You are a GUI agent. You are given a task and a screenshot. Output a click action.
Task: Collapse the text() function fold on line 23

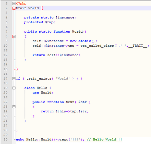tap(14, 107)
